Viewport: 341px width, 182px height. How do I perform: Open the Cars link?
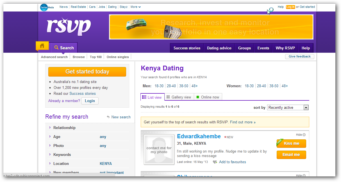[92, 7]
